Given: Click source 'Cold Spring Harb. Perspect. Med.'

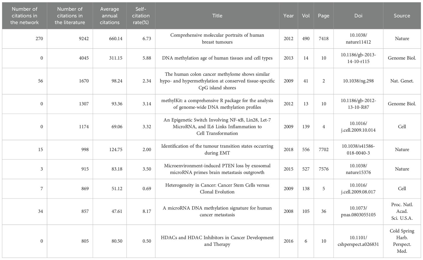Looking at the screenshot, I should pos(402,241).
